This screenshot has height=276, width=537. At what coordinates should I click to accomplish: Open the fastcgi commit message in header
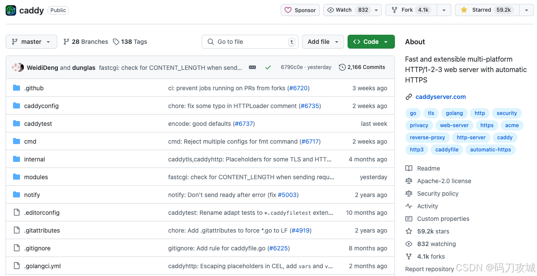[x=171, y=68]
